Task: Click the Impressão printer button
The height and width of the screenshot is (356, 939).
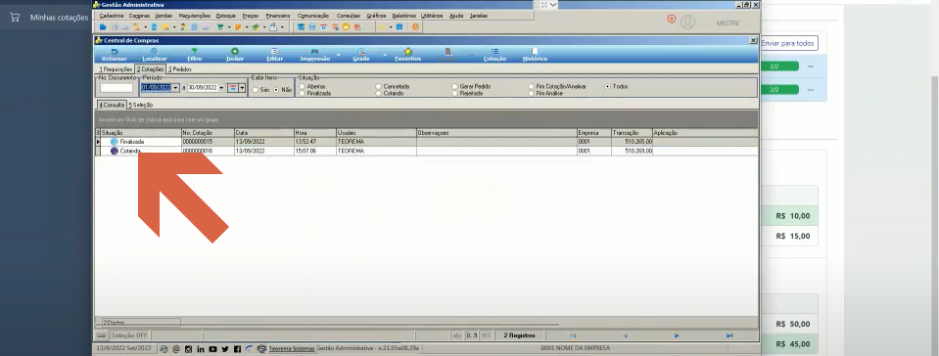Action: coord(315,55)
